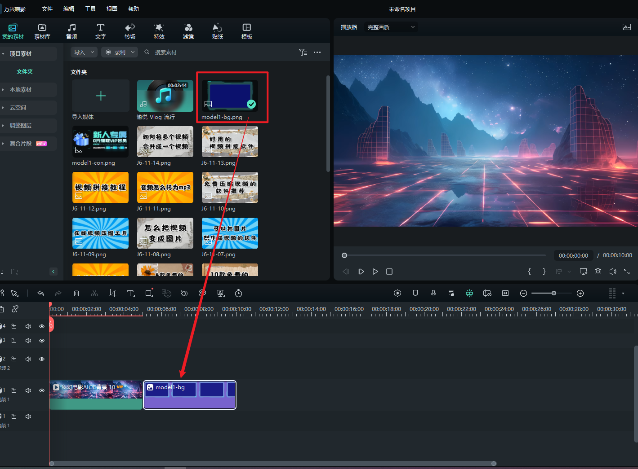The height and width of the screenshot is (469, 638).
Task: Click the speed timer icon in timeline toolbar
Action: pyautogui.click(x=239, y=293)
